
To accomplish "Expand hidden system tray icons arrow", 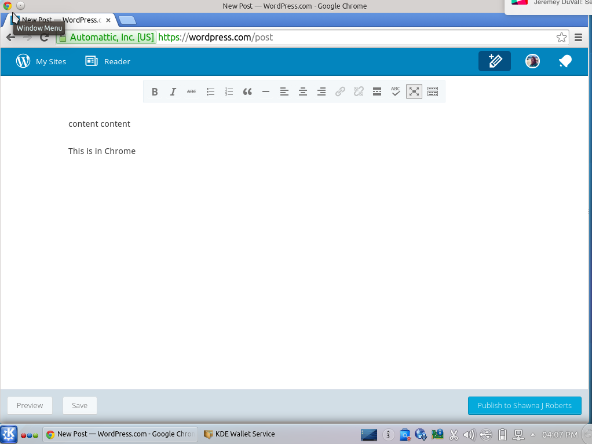I will pos(532,435).
